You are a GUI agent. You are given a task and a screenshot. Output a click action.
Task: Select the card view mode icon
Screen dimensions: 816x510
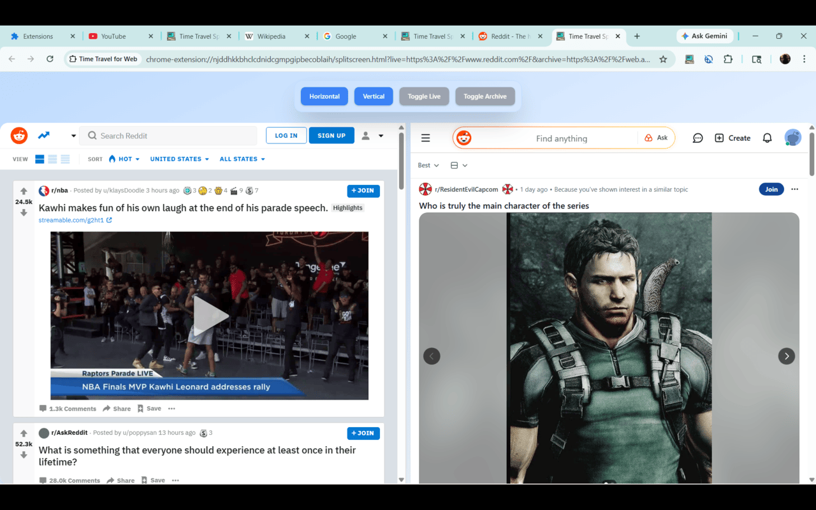(40, 159)
